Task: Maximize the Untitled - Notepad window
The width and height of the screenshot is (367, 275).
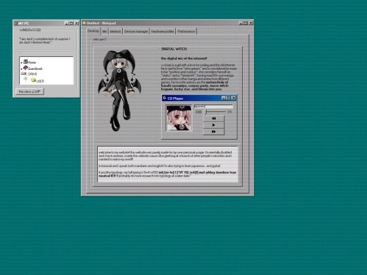Action: [x=245, y=23]
